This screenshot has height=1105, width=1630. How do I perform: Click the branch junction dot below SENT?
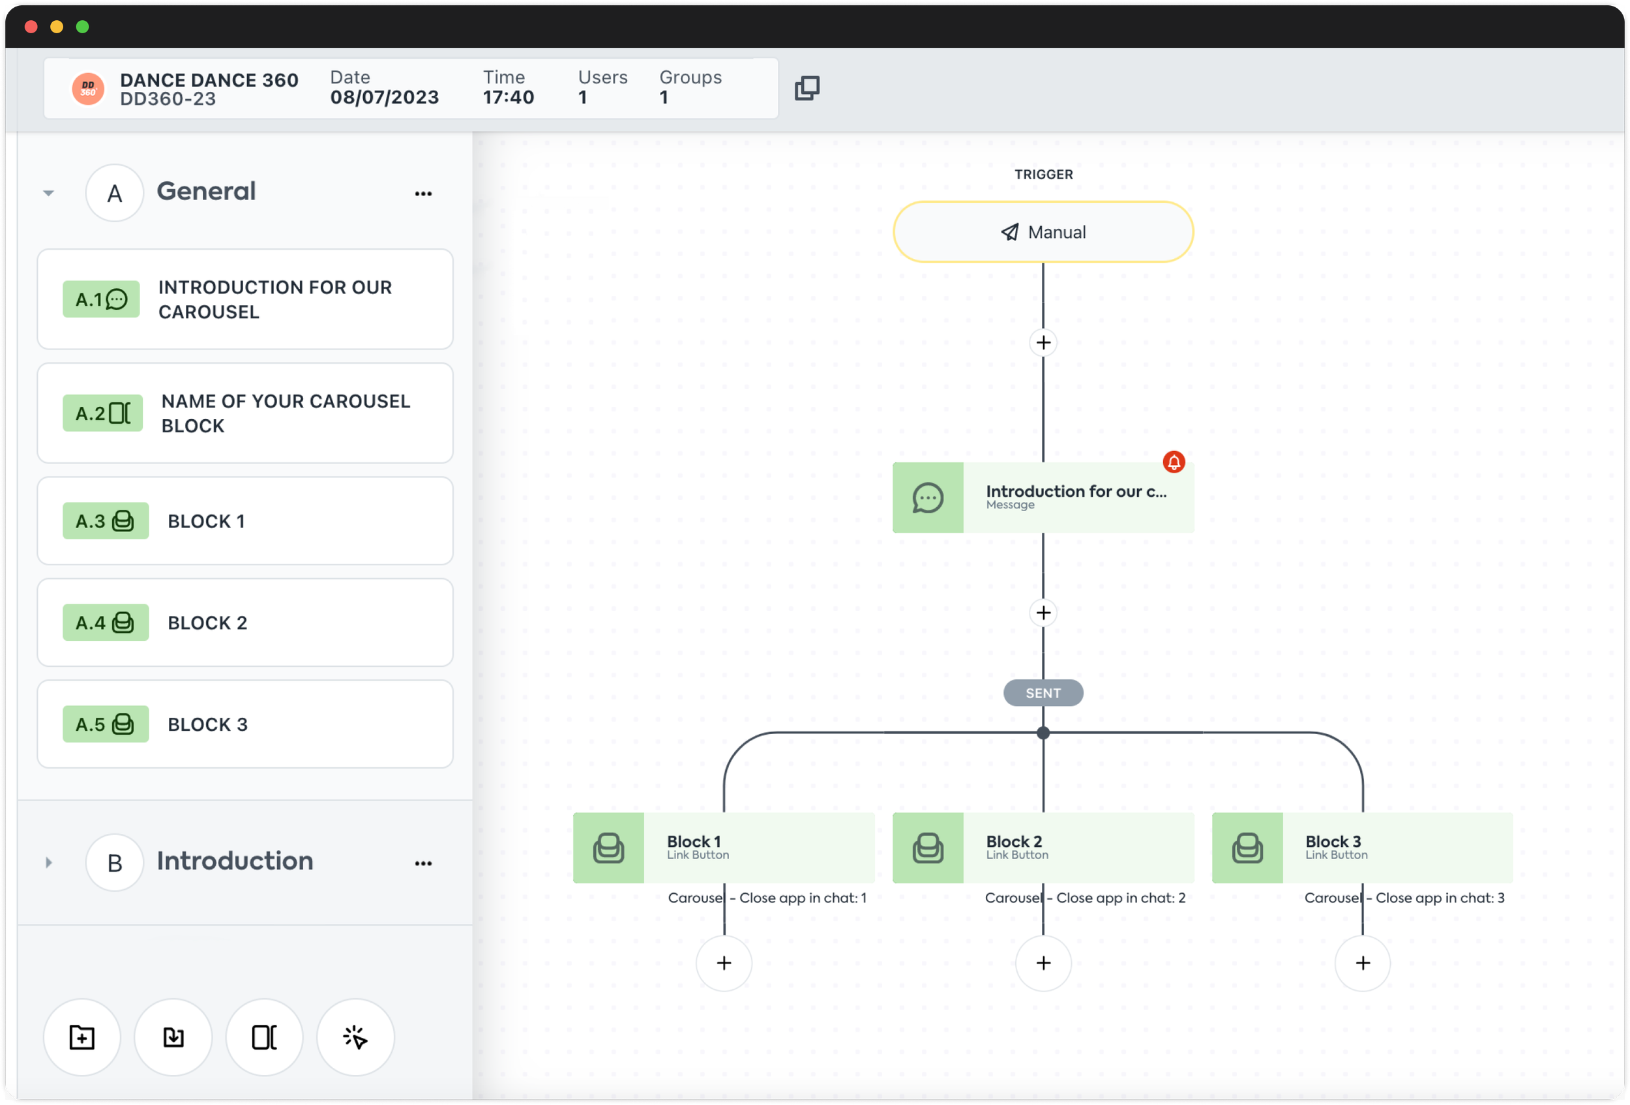tap(1044, 733)
